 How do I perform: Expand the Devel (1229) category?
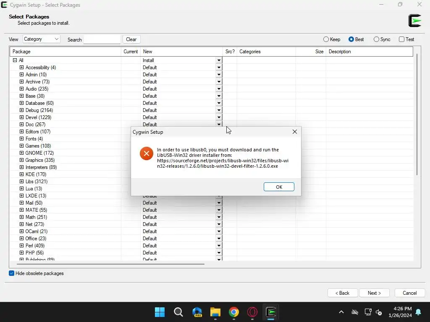point(22,117)
